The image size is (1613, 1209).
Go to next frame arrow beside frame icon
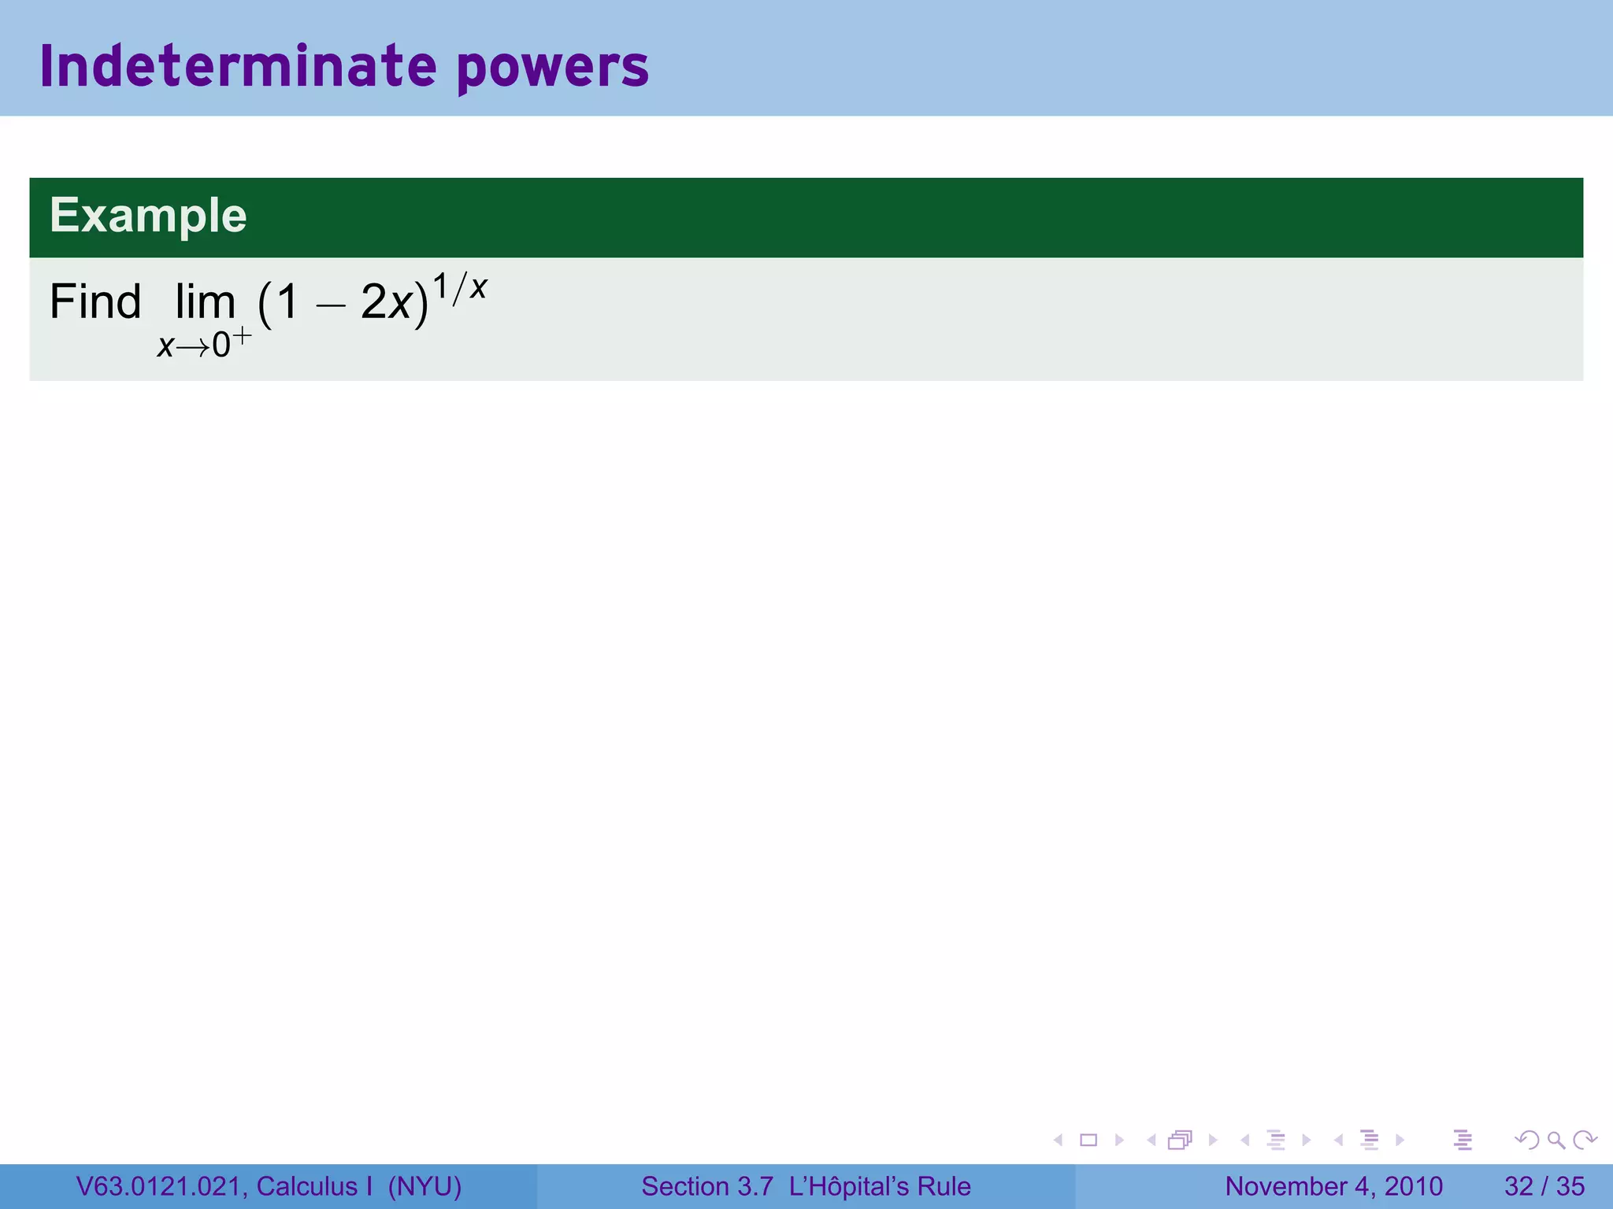click(1213, 1140)
